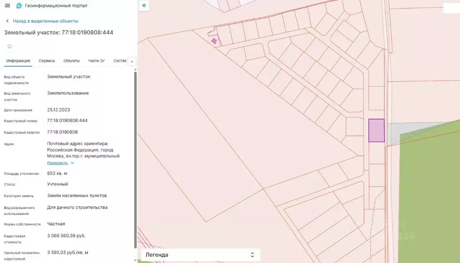Collapse the side panel with double-chevron

tap(144, 5)
